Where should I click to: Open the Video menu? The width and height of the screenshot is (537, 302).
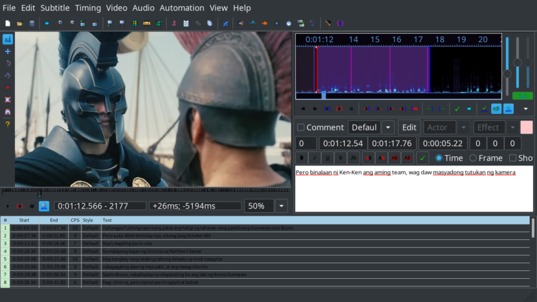click(x=116, y=8)
